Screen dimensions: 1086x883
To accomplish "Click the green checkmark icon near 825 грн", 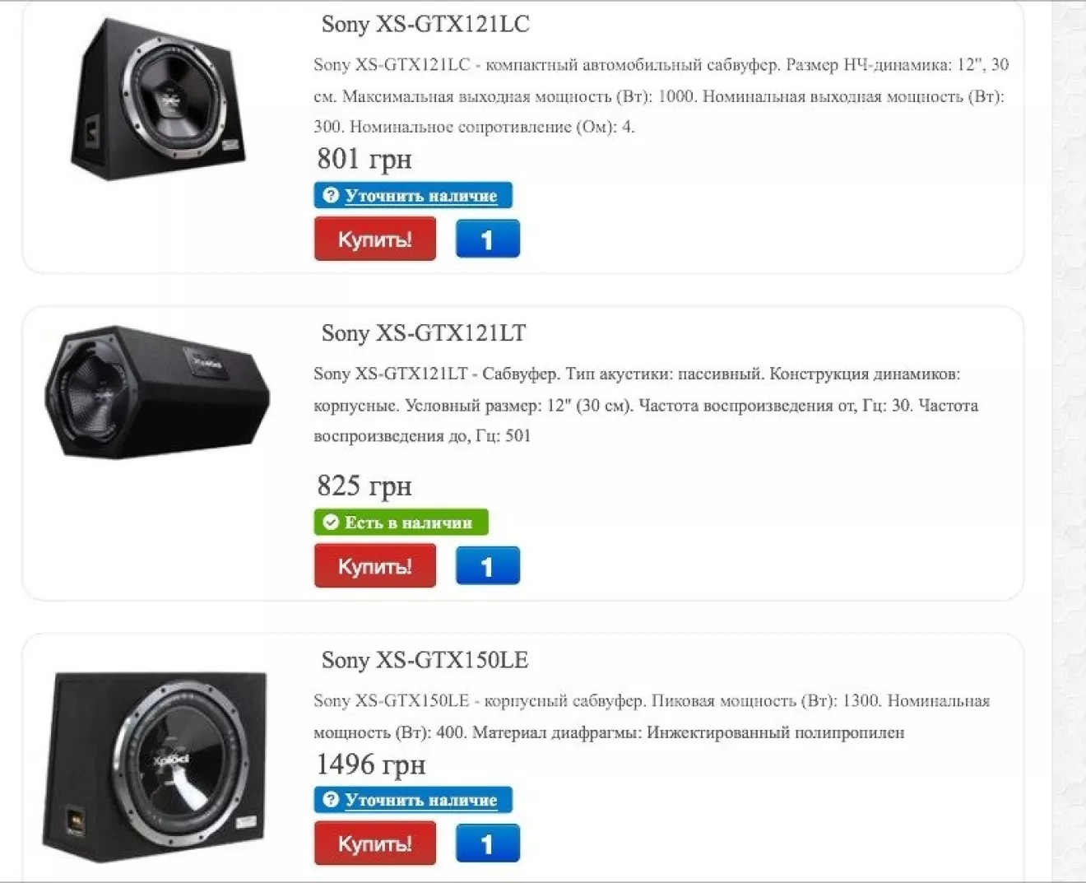I will click(331, 522).
